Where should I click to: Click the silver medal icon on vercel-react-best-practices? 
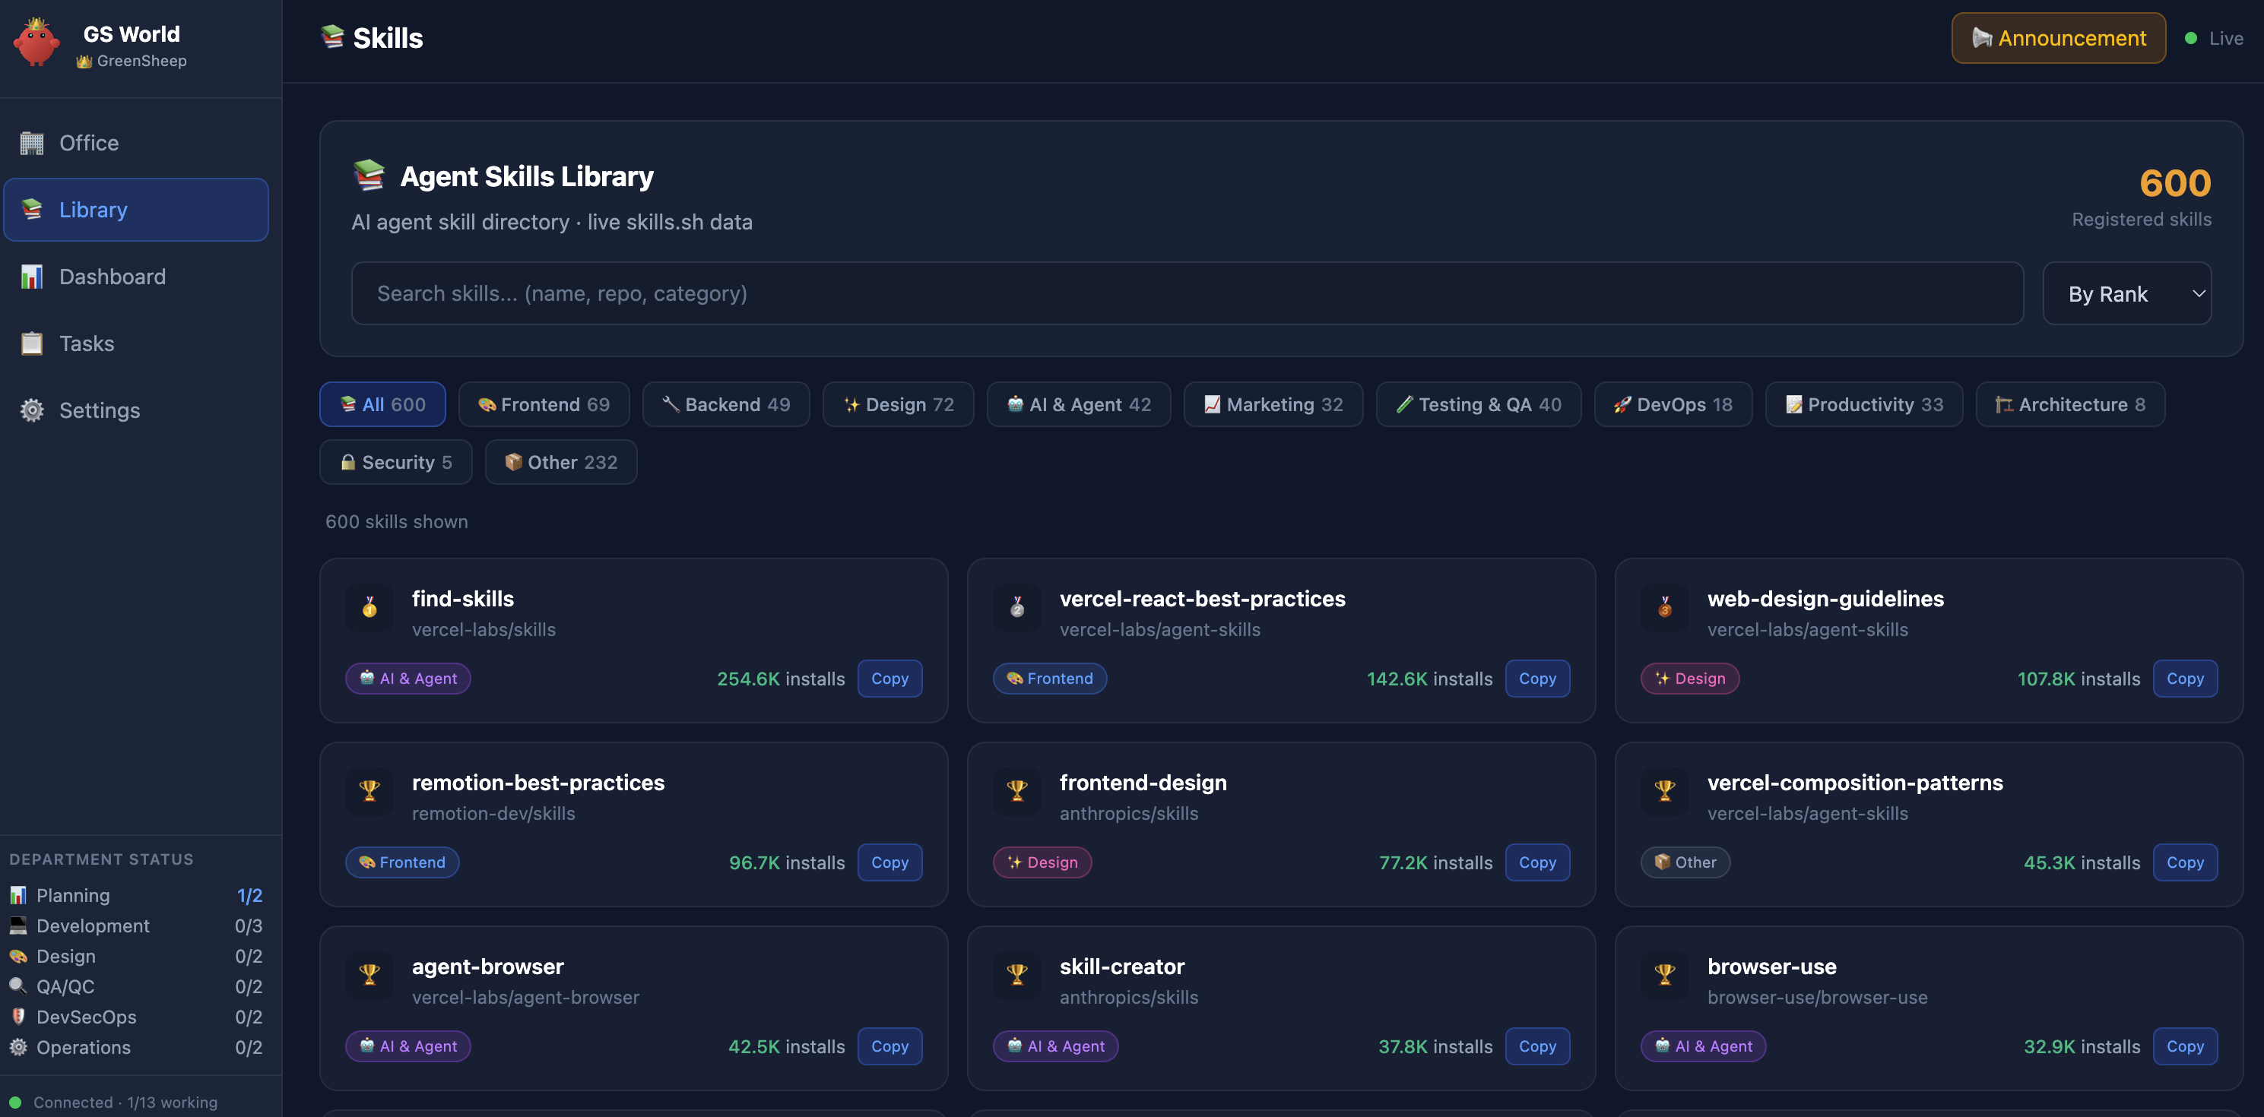point(1017,607)
